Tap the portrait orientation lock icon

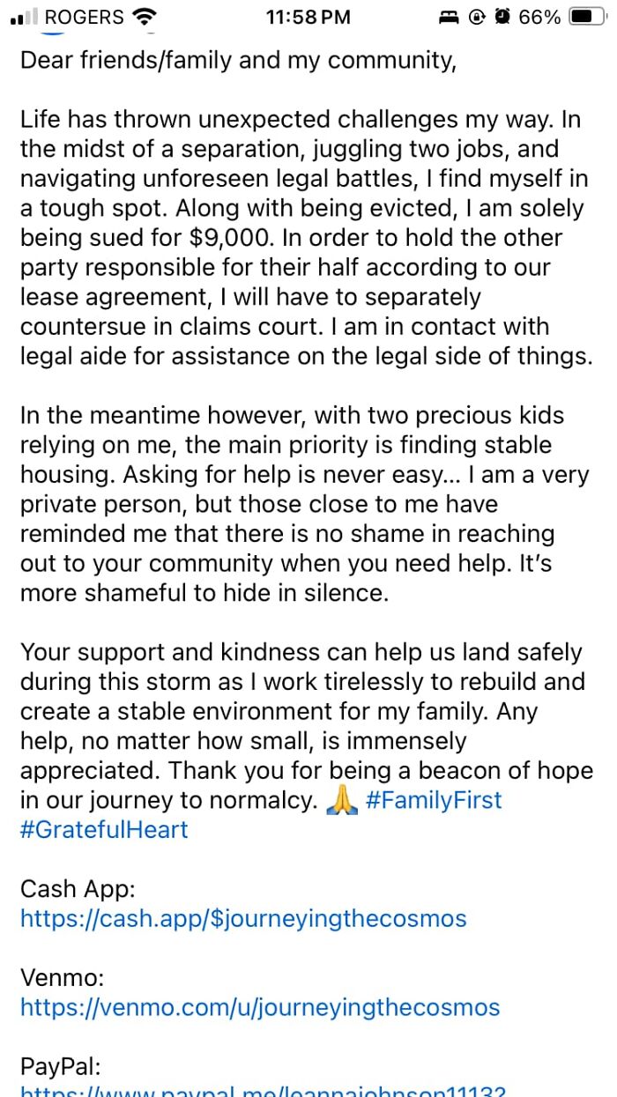pyautogui.click(x=479, y=16)
